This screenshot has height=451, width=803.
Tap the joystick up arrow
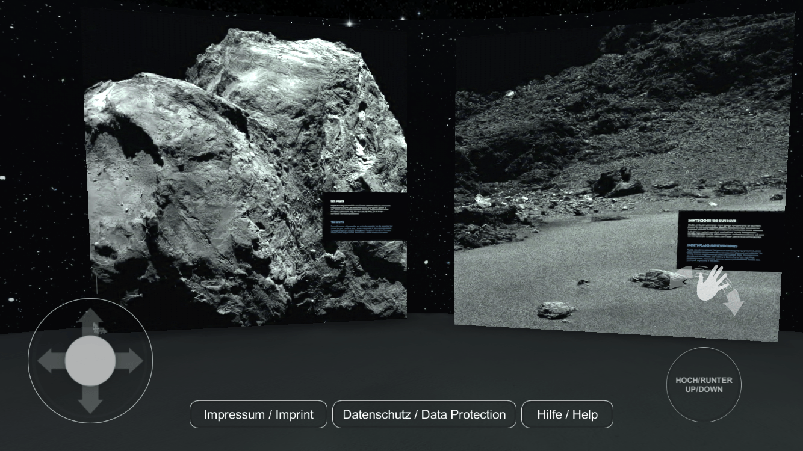pos(90,322)
